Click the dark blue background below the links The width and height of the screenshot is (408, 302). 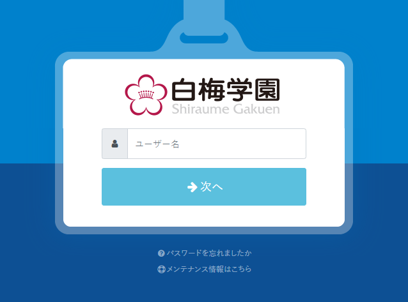coord(204,289)
